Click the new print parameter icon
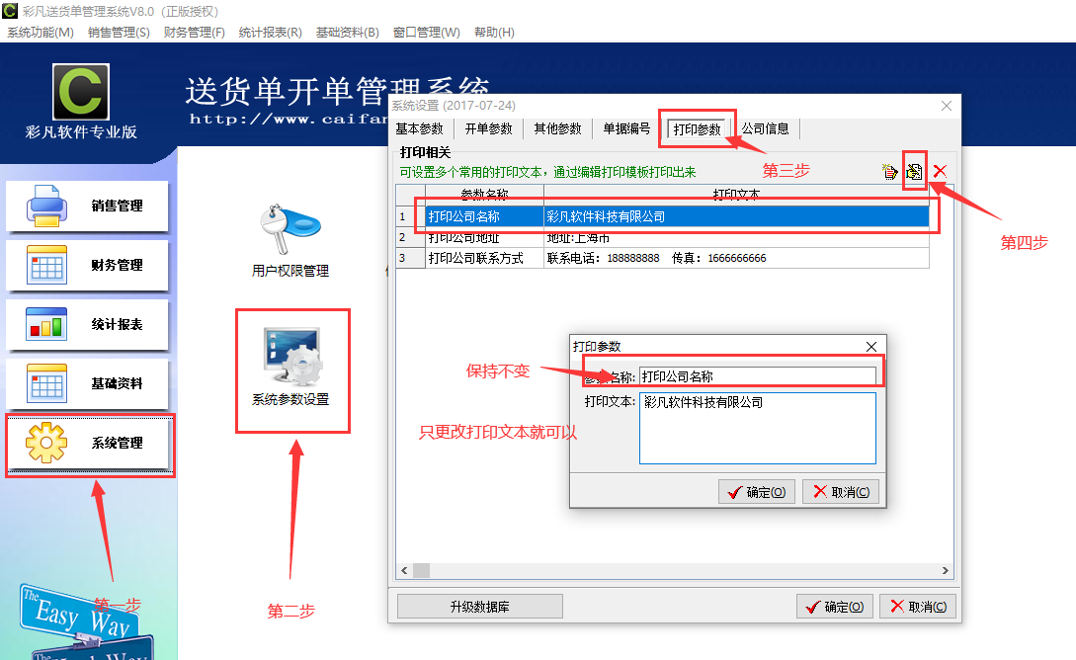The width and height of the screenshot is (1076, 660). [x=890, y=172]
